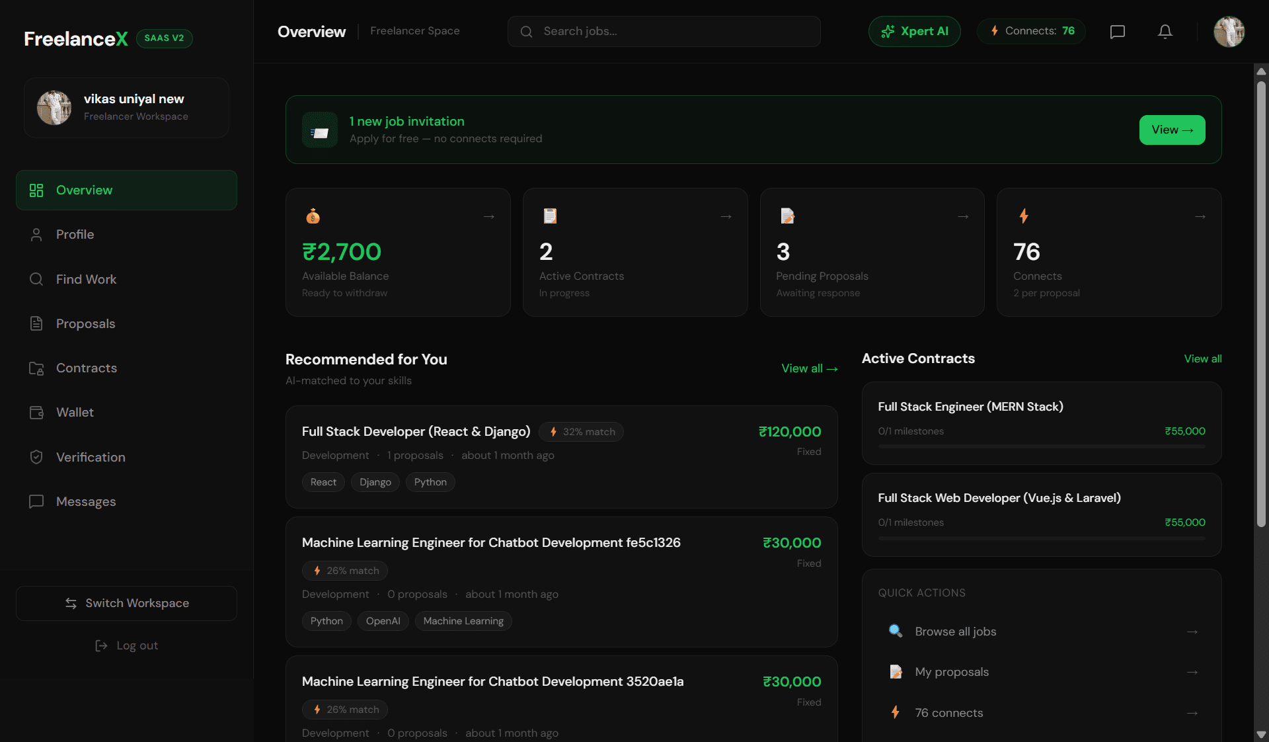The image size is (1269, 742).
Task: Open Profile menu item
Action: pos(126,235)
